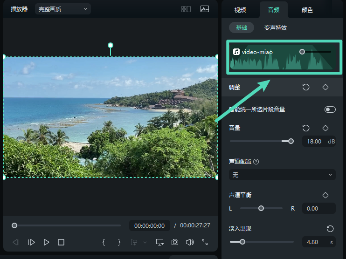This screenshot has width=346, height=259.
Task: Expand the 声道配置 dropdown showing 无
Action: coord(282,175)
